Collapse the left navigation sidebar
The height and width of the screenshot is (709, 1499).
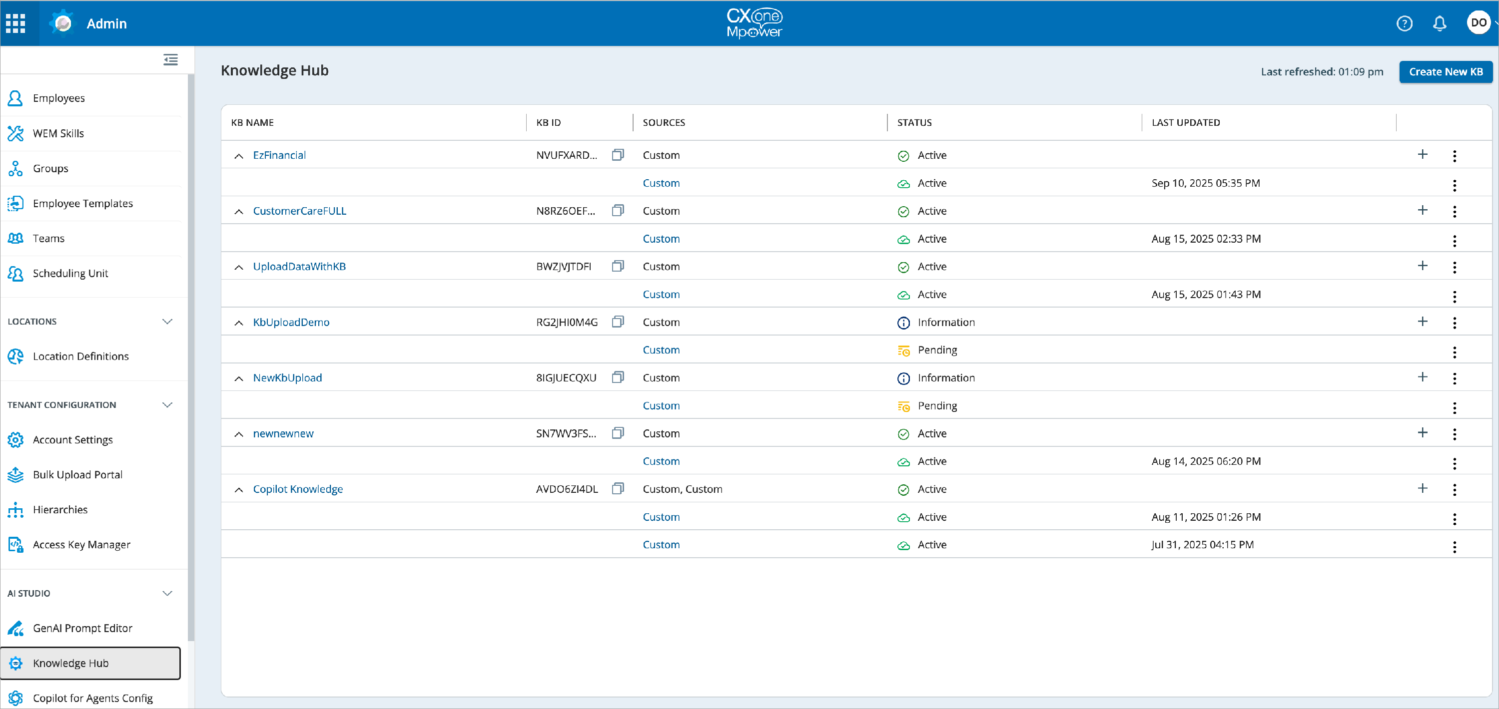170,60
